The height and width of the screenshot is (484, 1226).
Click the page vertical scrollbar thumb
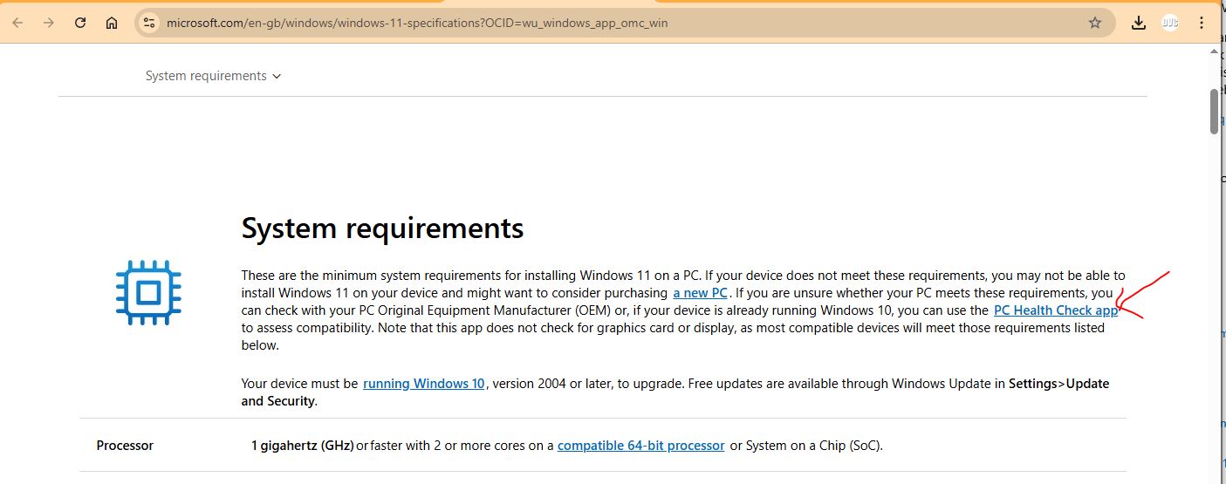pyautogui.click(x=1215, y=111)
